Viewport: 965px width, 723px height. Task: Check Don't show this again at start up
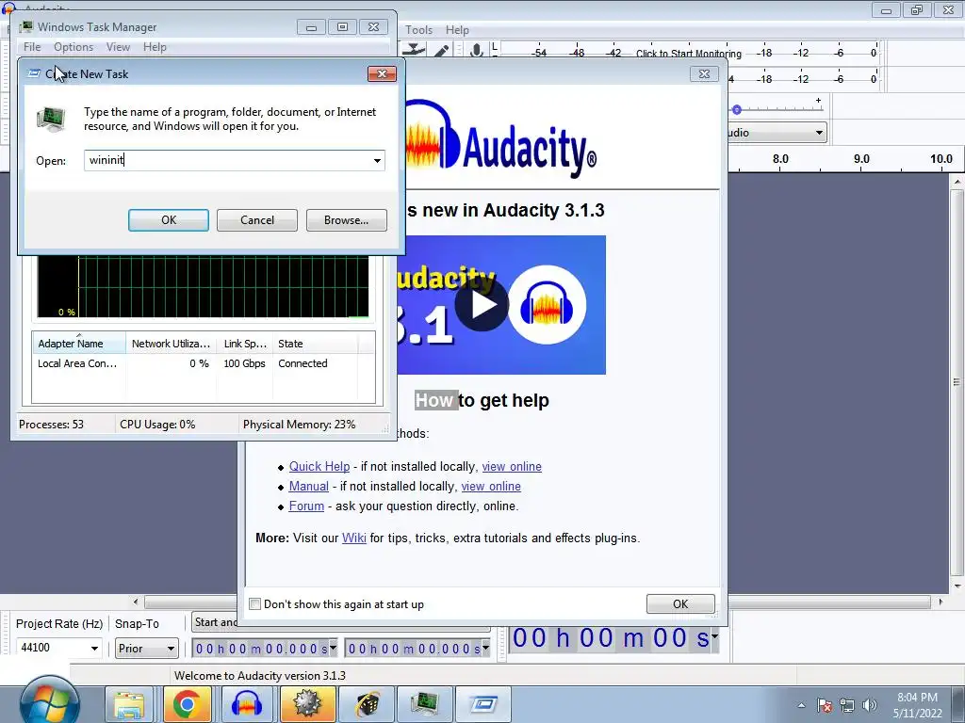point(254,603)
